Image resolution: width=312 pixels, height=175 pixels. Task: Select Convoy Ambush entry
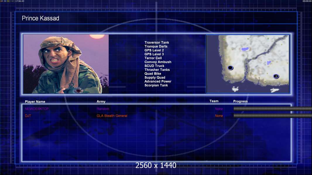[x=158, y=62]
